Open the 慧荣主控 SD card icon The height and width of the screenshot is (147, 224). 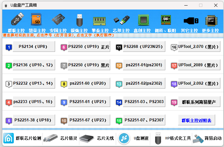point(36,19)
